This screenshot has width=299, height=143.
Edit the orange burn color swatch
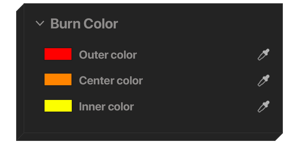[58, 80]
